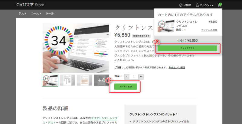Increase quantity with plus button

pos(141,77)
